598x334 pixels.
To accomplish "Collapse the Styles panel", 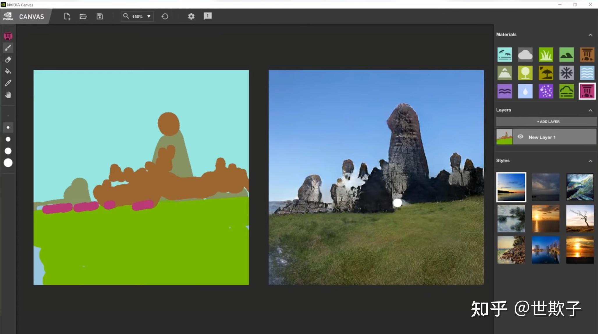I will pyautogui.click(x=590, y=161).
